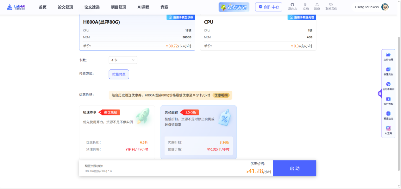Click the H800A(显存80G) * 4 summary text
Image resolution: width=401 pixels, height=189 pixels.
coord(98,171)
